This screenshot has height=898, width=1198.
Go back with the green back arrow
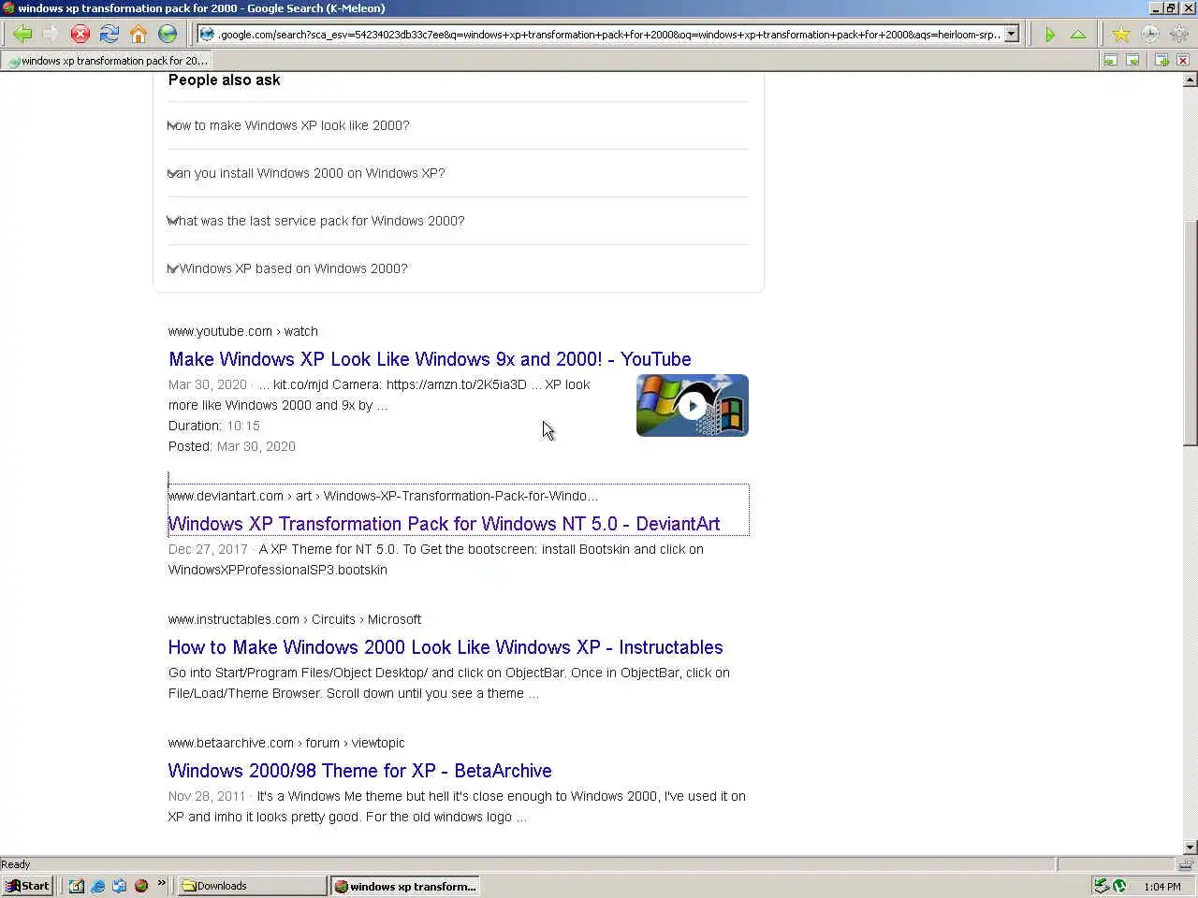pos(22,35)
